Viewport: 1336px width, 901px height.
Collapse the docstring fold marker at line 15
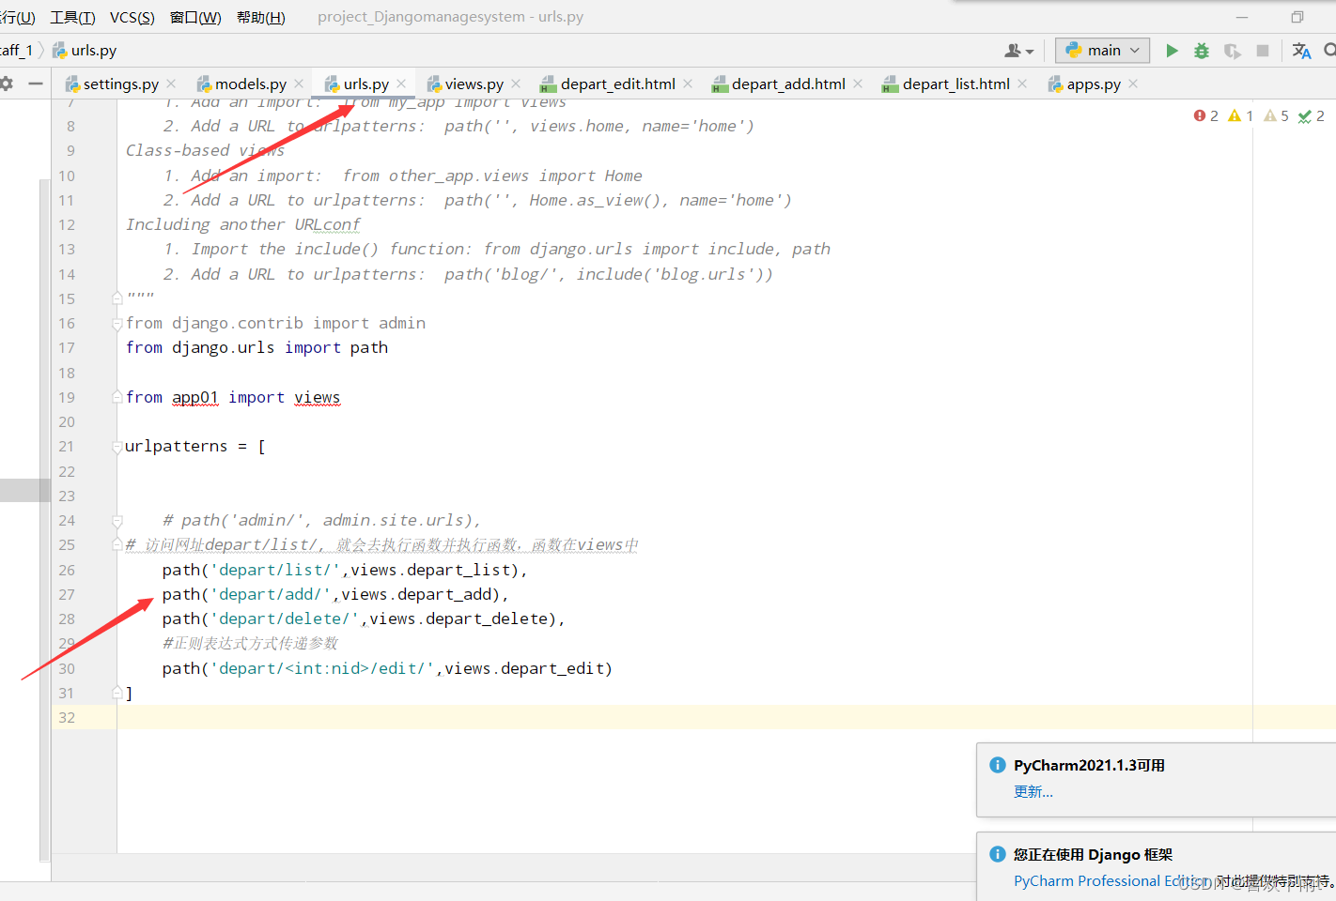tap(117, 298)
